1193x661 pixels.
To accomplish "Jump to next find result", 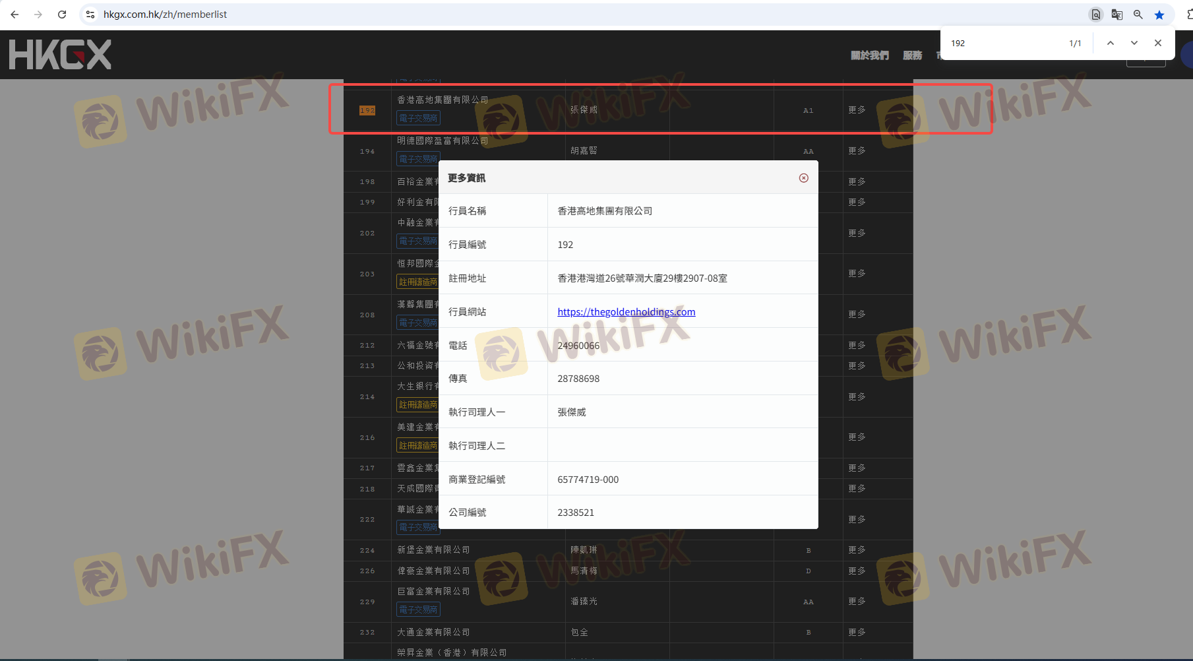I will [x=1134, y=43].
